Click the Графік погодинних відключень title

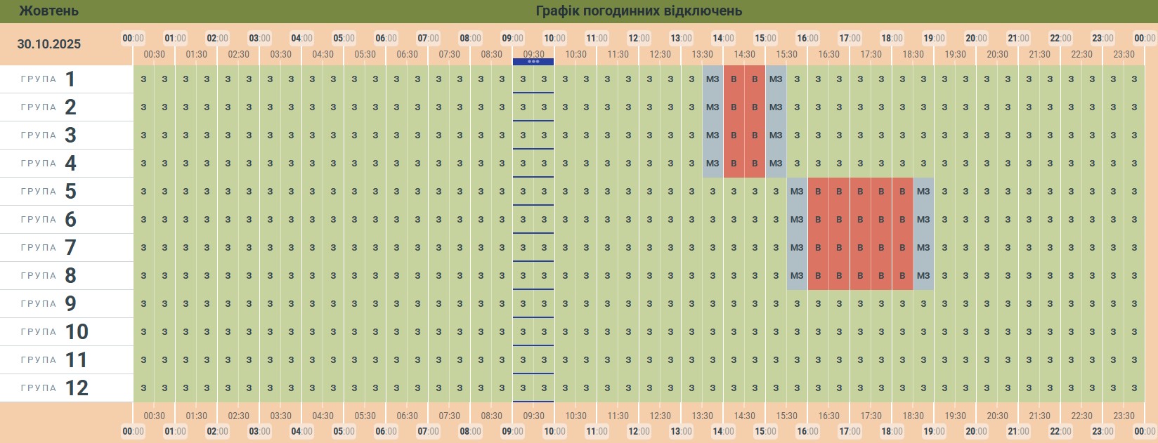tap(639, 11)
